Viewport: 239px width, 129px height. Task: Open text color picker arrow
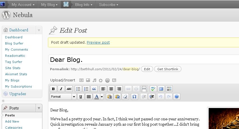pyautogui.click(x=102, y=97)
